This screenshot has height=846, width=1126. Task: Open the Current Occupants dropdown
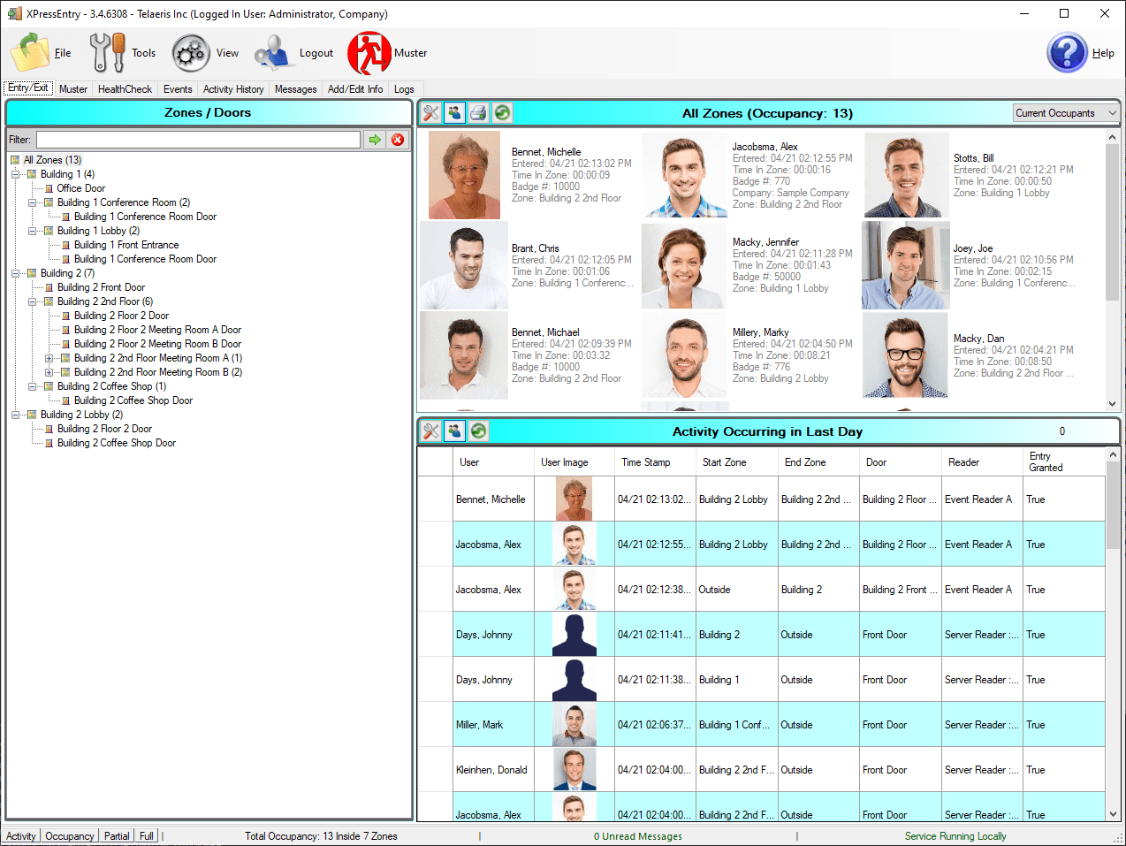click(x=1065, y=113)
